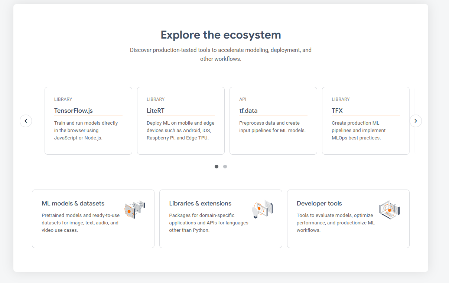
Task: Open the tf.data API link
Action: pyautogui.click(x=248, y=111)
